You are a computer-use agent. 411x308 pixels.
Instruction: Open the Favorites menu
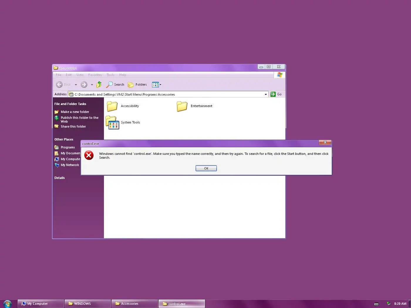click(95, 75)
